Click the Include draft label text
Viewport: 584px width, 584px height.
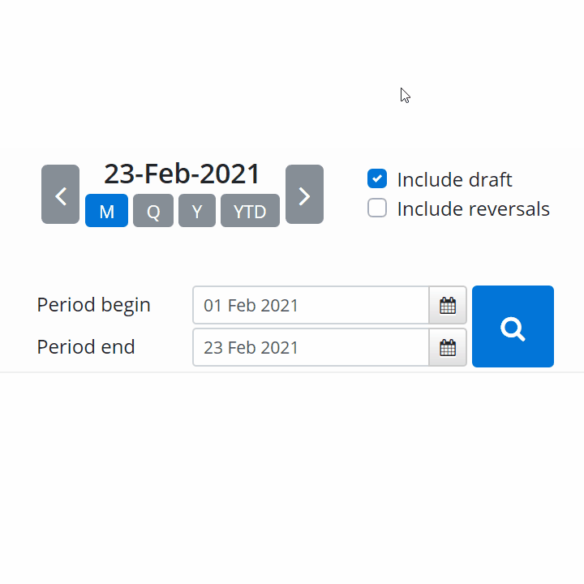pos(454,179)
